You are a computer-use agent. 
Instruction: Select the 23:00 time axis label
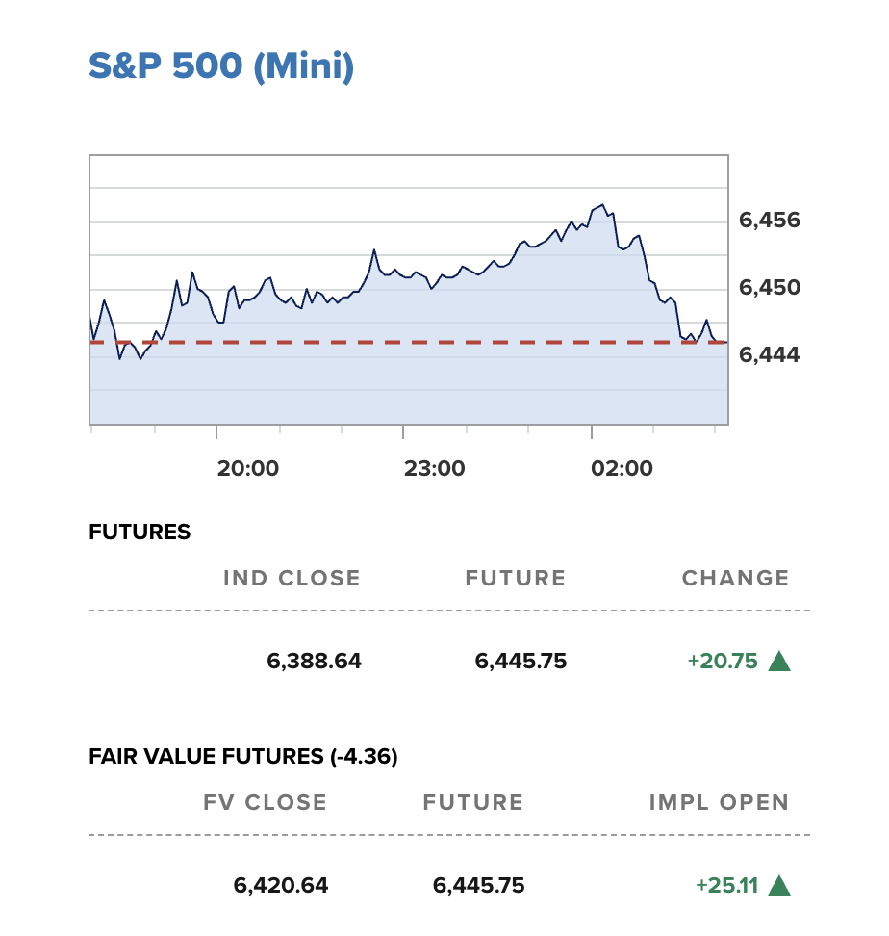[434, 469]
